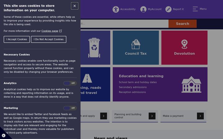Close the cookie settings panel
This screenshot has width=223, height=139.
click(x=75, y=6)
